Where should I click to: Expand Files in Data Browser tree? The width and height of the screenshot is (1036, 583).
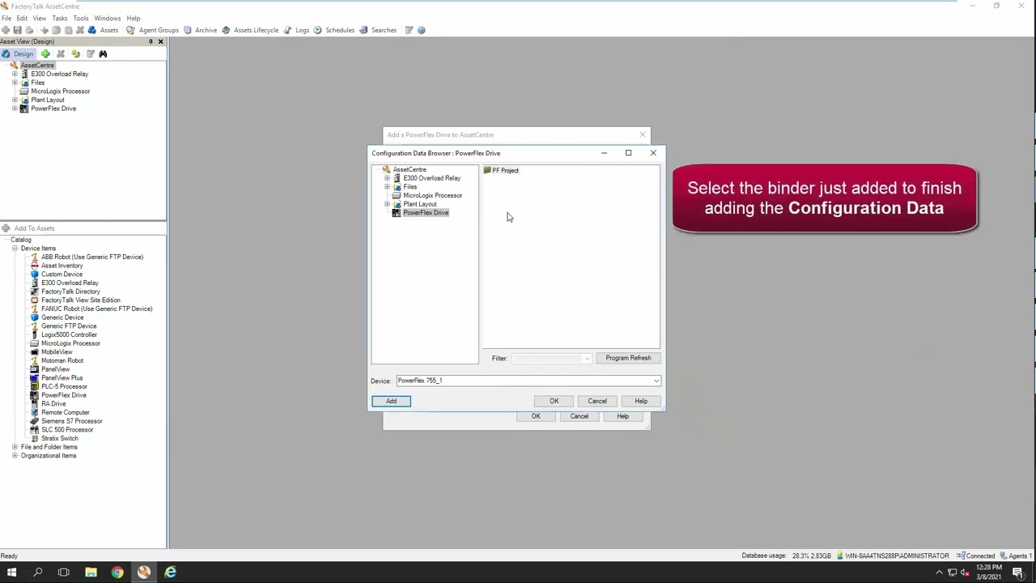(x=387, y=187)
